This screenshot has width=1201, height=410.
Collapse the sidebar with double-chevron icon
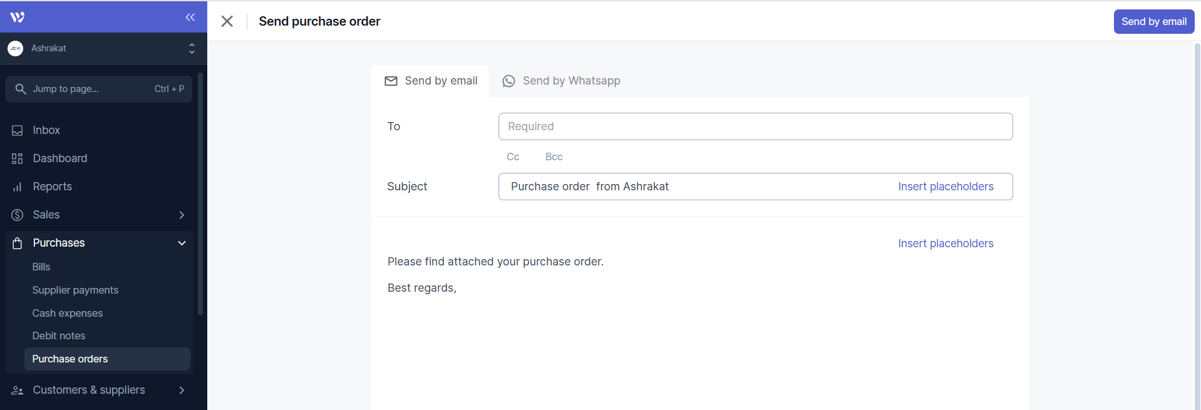(190, 17)
